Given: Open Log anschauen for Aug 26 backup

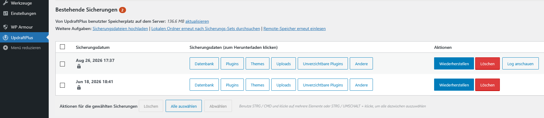Looking at the screenshot, I should [520, 64].
